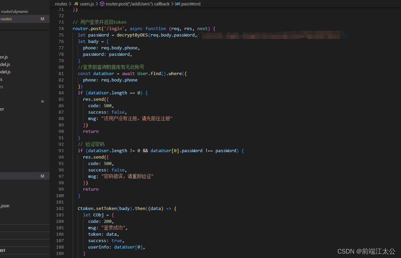
Task: Click "token: data," on line 106
Action: (x=104, y=234)
